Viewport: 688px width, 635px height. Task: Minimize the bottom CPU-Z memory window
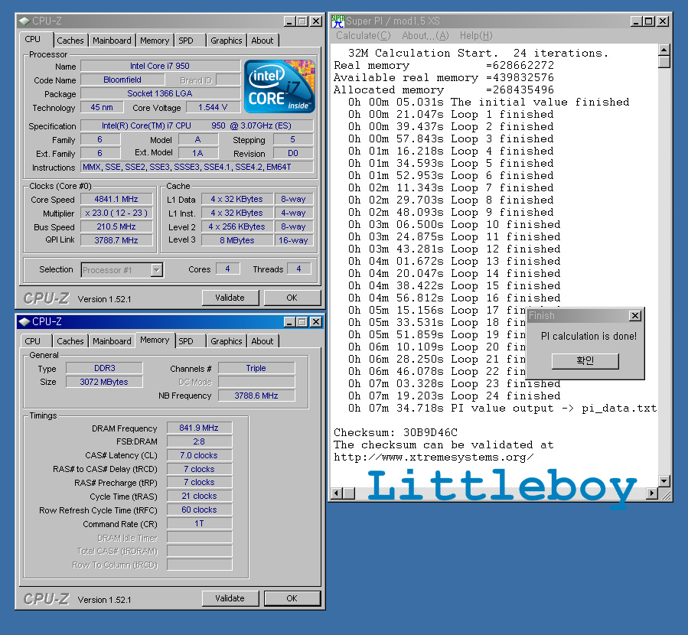[x=289, y=322]
